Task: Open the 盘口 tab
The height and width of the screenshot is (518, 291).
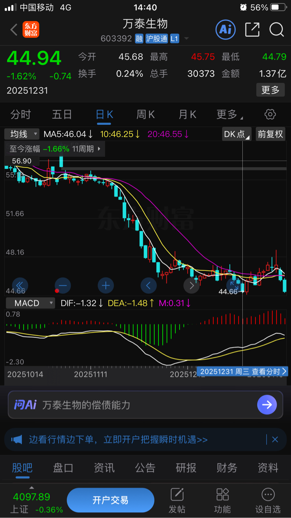Action: click(x=63, y=468)
